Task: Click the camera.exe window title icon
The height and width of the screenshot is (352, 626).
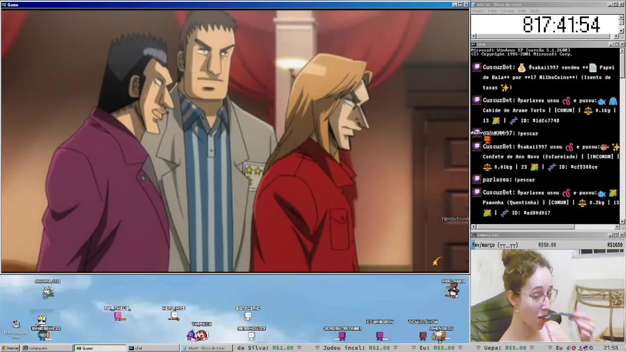Action: click(x=474, y=235)
